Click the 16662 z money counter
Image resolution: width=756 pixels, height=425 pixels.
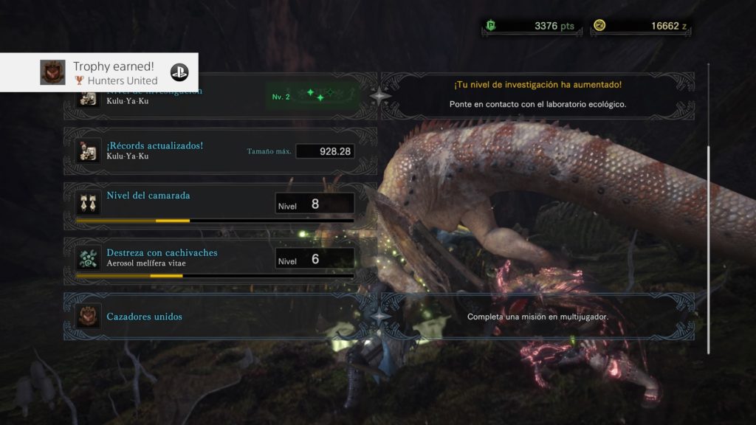[642, 26]
